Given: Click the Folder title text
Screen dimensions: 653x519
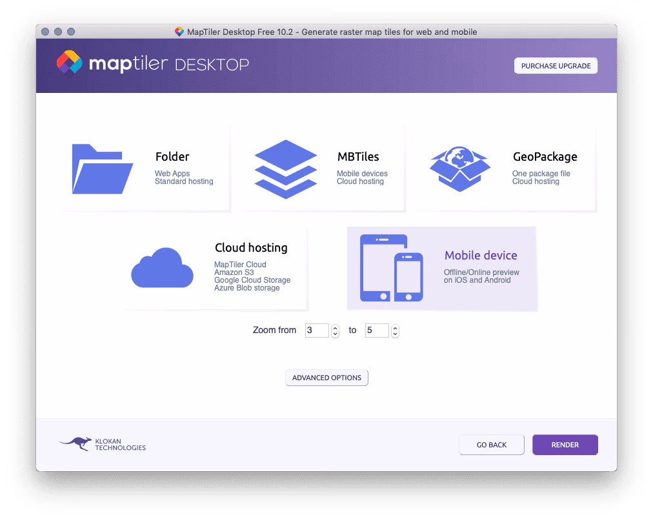Looking at the screenshot, I should (x=172, y=157).
